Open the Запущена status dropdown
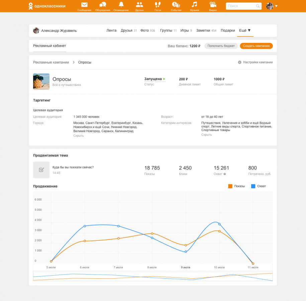 click(x=155, y=79)
